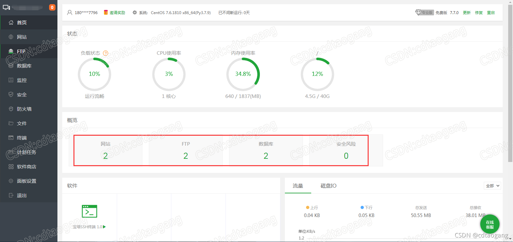Go to the 防火墙 firewall page
This screenshot has height=242, width=513.
tap(29, 109)
